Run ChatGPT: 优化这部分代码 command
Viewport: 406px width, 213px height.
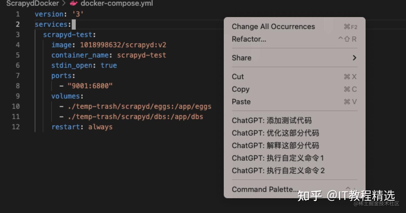point(294,133)
